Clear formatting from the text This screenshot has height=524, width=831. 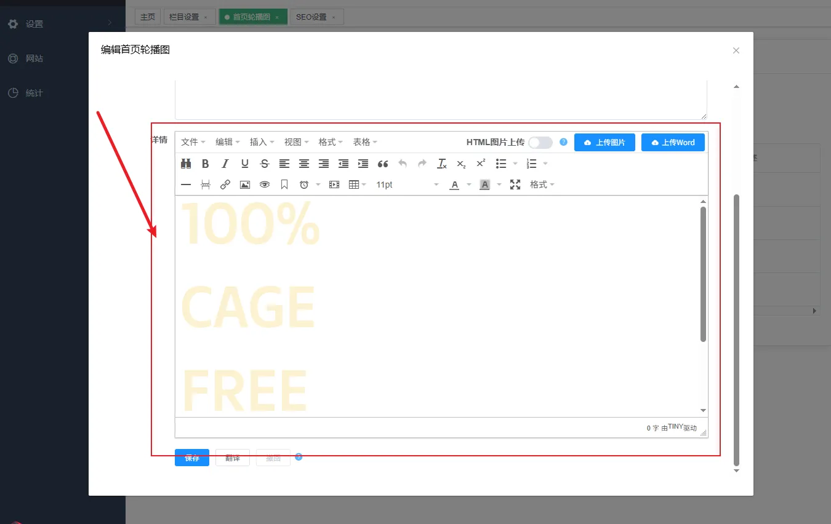tap(442, 164)
